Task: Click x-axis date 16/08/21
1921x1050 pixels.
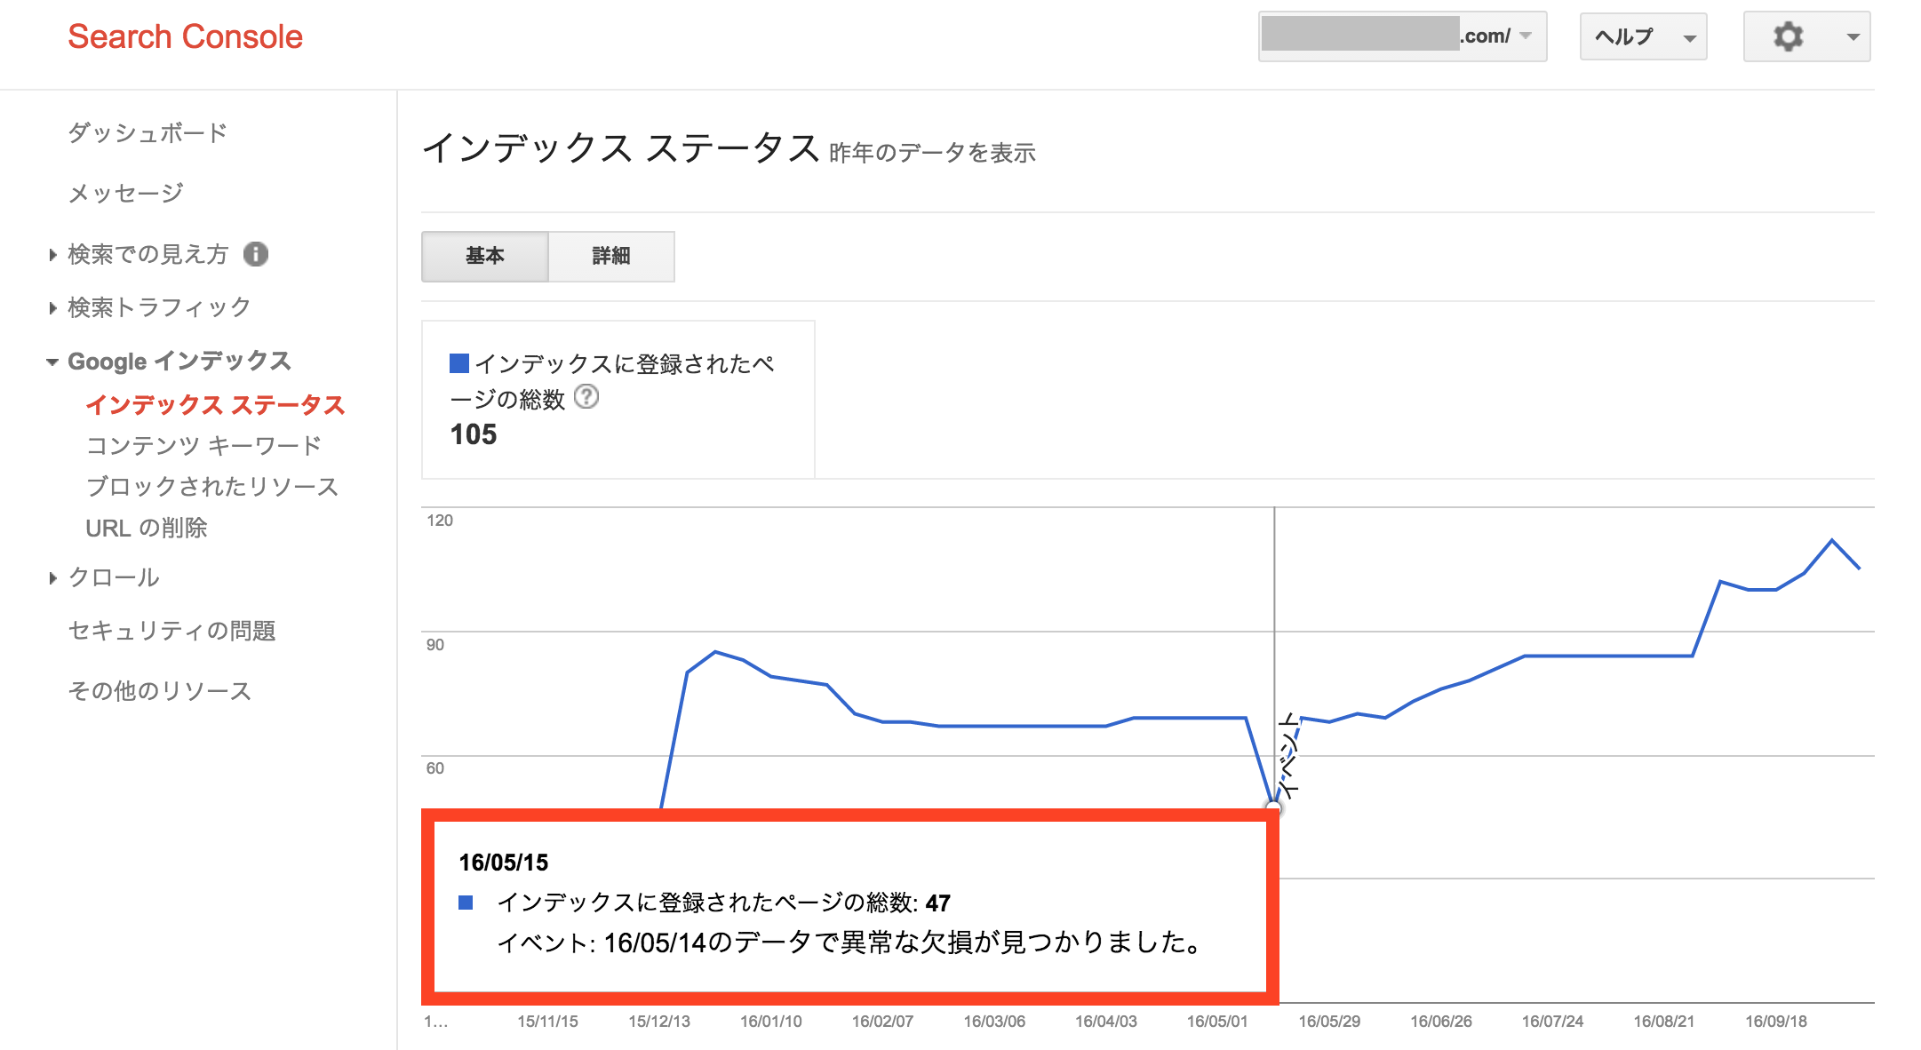Action: pos(1664,1022)
